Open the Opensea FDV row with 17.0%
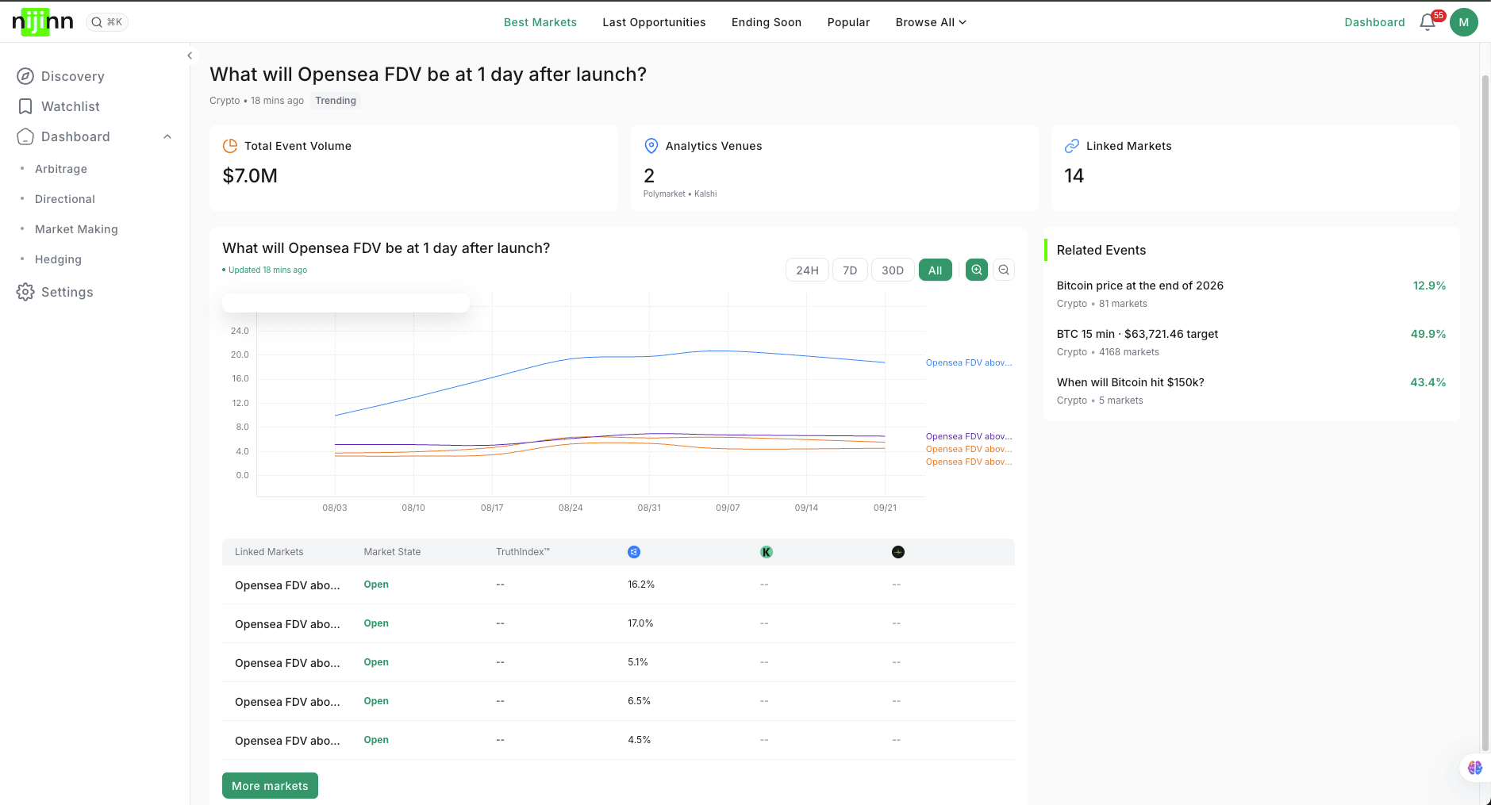1491x805 pixels. coord(618,623)
